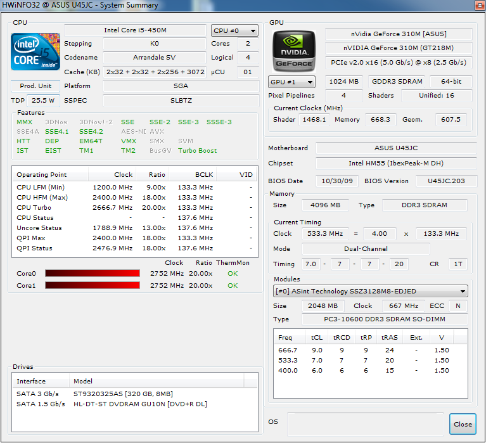Select the ST9320325AS drive row
Viewport: 486px width, 443px height.
click(135, 394)
